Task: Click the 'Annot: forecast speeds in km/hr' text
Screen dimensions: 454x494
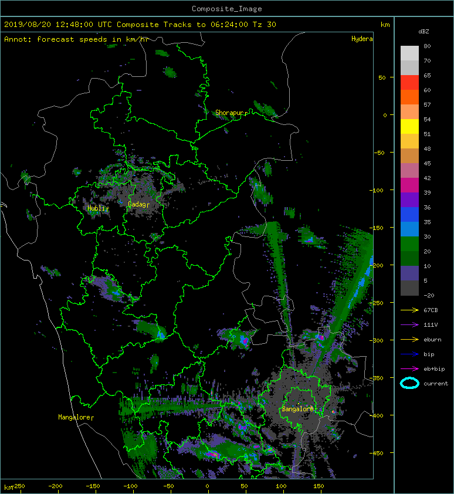Action: (77, 39)
